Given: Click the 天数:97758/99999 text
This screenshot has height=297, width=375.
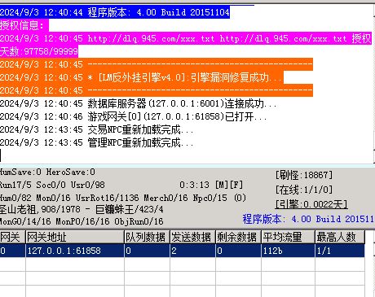Looking at the screenshot, I should pos(39,51).
